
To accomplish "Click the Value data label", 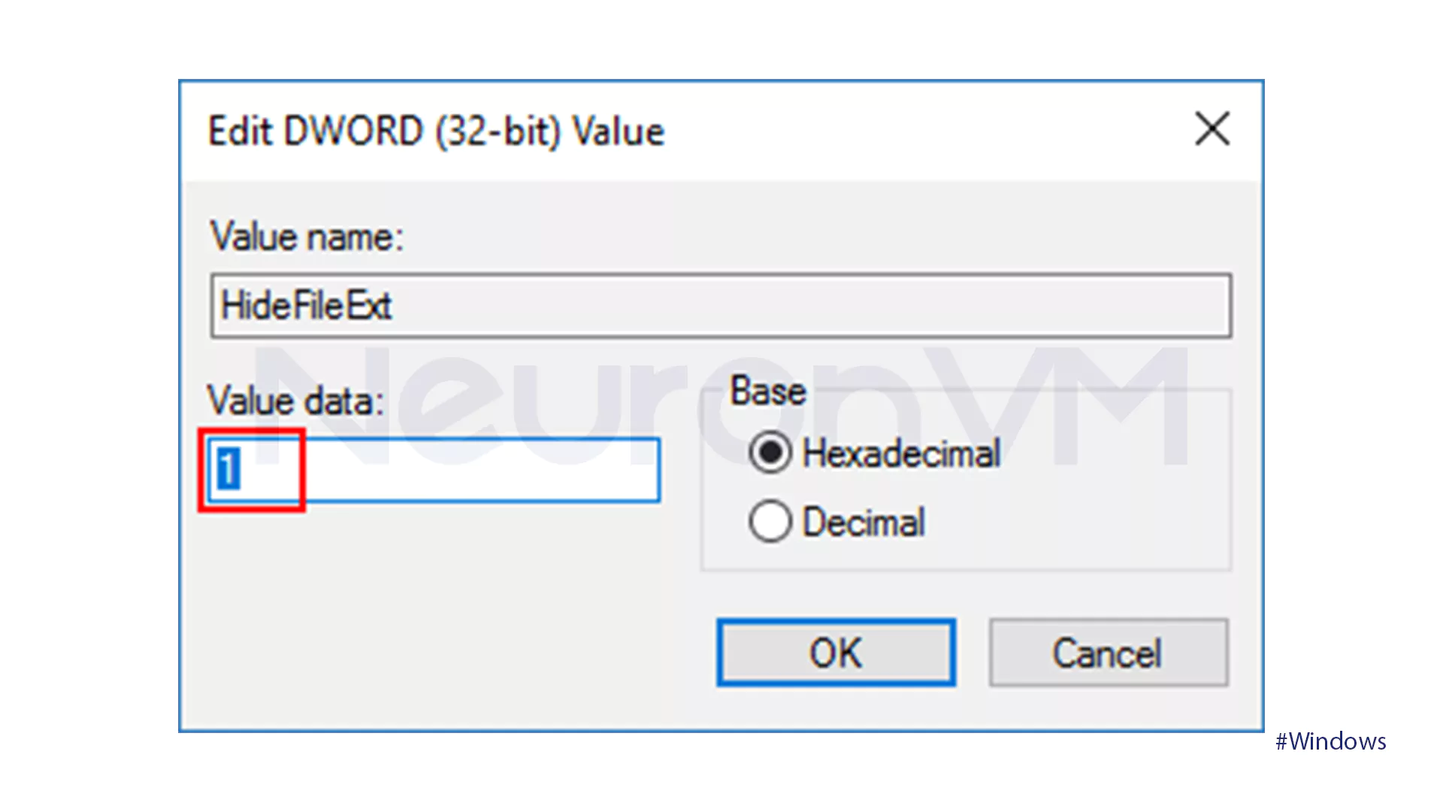I will (x=296, y=401).
